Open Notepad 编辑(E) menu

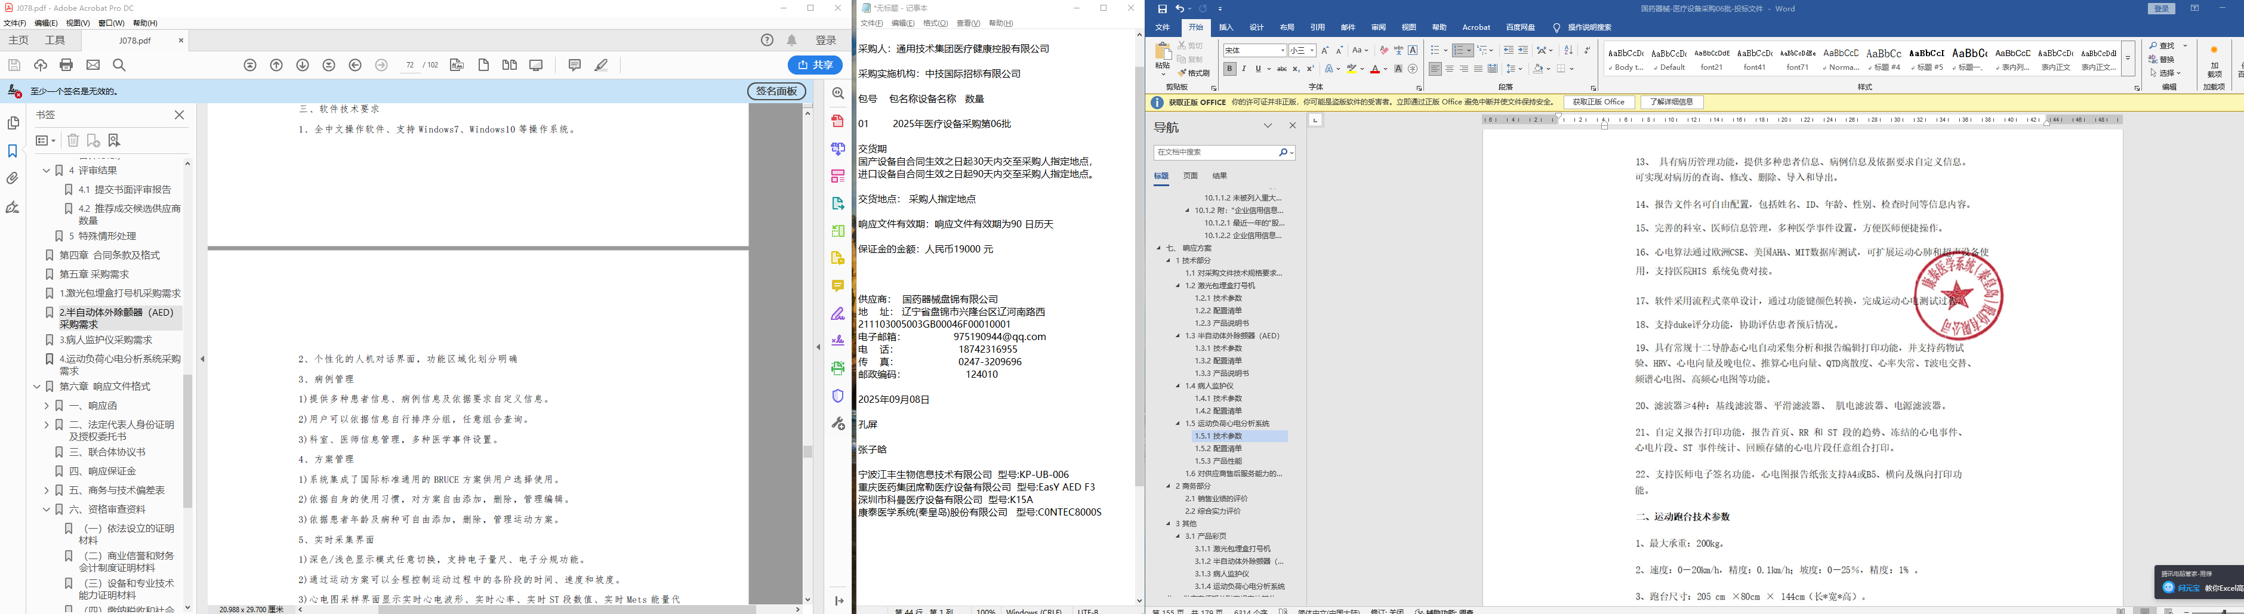(x=902, y=23)
